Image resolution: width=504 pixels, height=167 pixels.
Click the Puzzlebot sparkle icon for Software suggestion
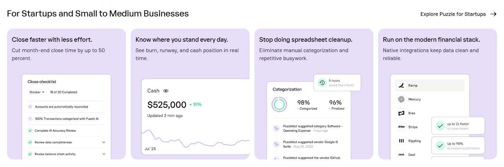pyautogui.click(x=276, y=128)
